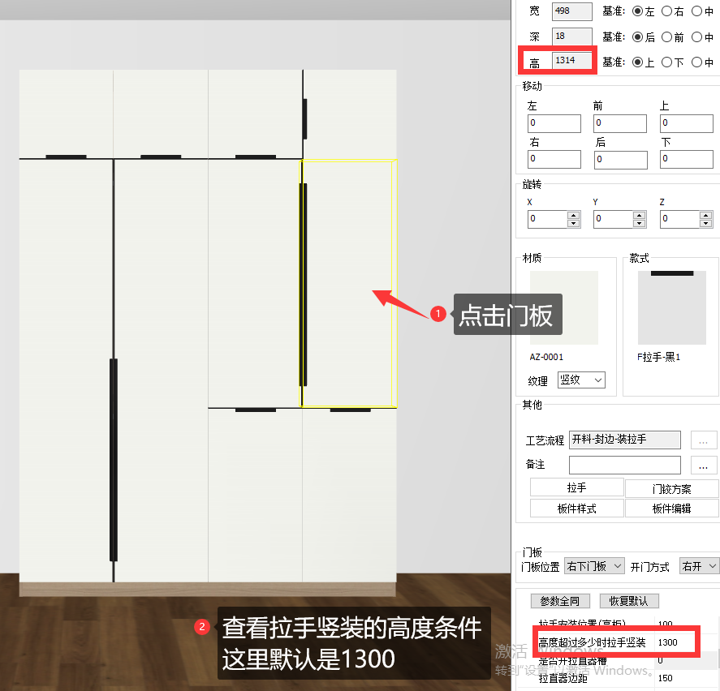Decrease the Y rotation with down arrow
This screenshot has width=720, height=691.
pos(639,224)
